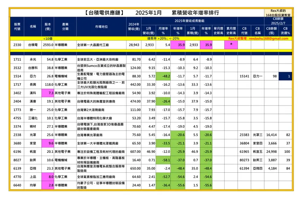The height and width of the screenshot is (212, 300).
Task: Click the description mentioning Sumco
Action: tap(101, 68)
